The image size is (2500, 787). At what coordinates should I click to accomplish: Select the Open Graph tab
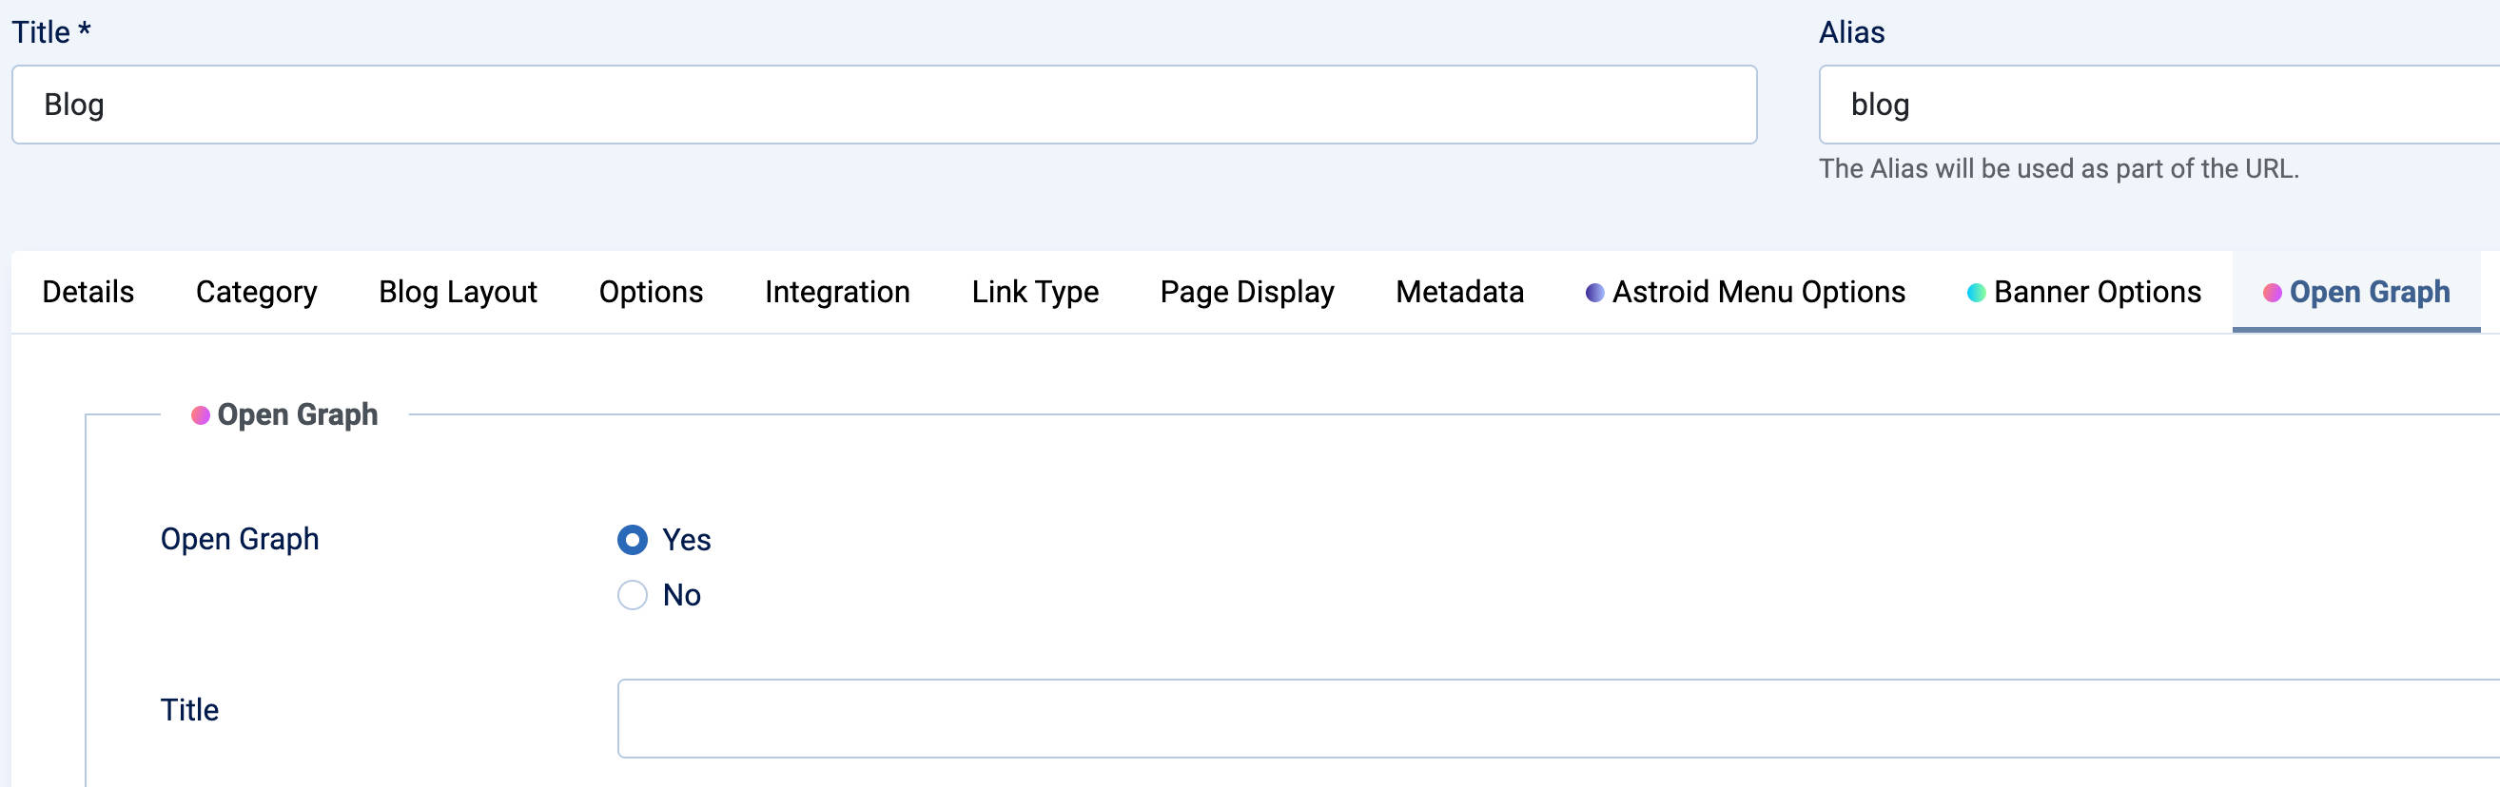click(x=2356, y=292)
